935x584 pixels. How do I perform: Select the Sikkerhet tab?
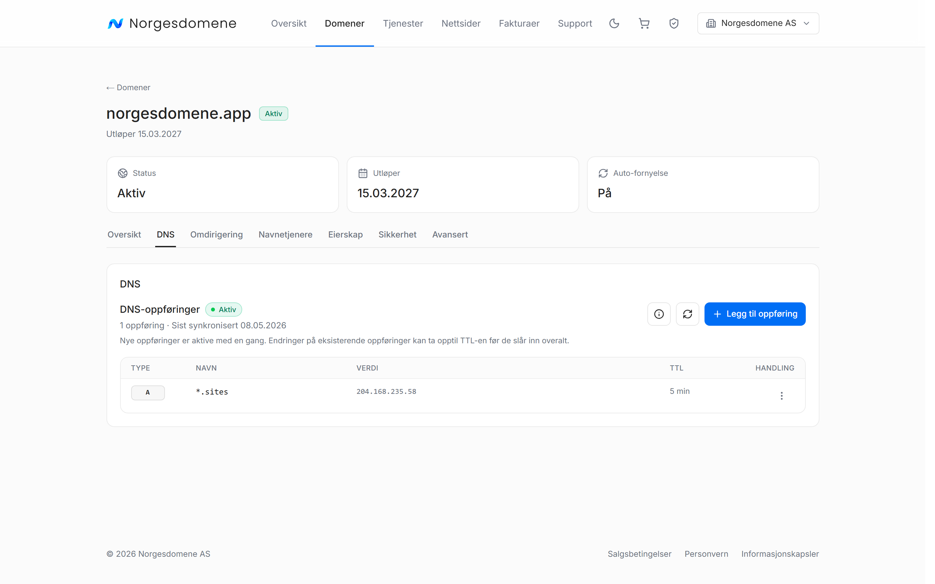click(397, 235)
